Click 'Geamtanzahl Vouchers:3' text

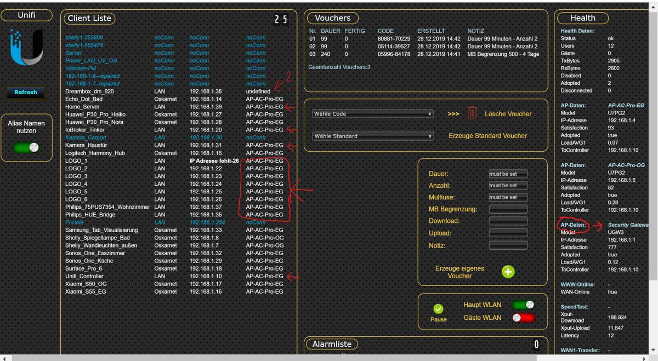coord(339,67)
